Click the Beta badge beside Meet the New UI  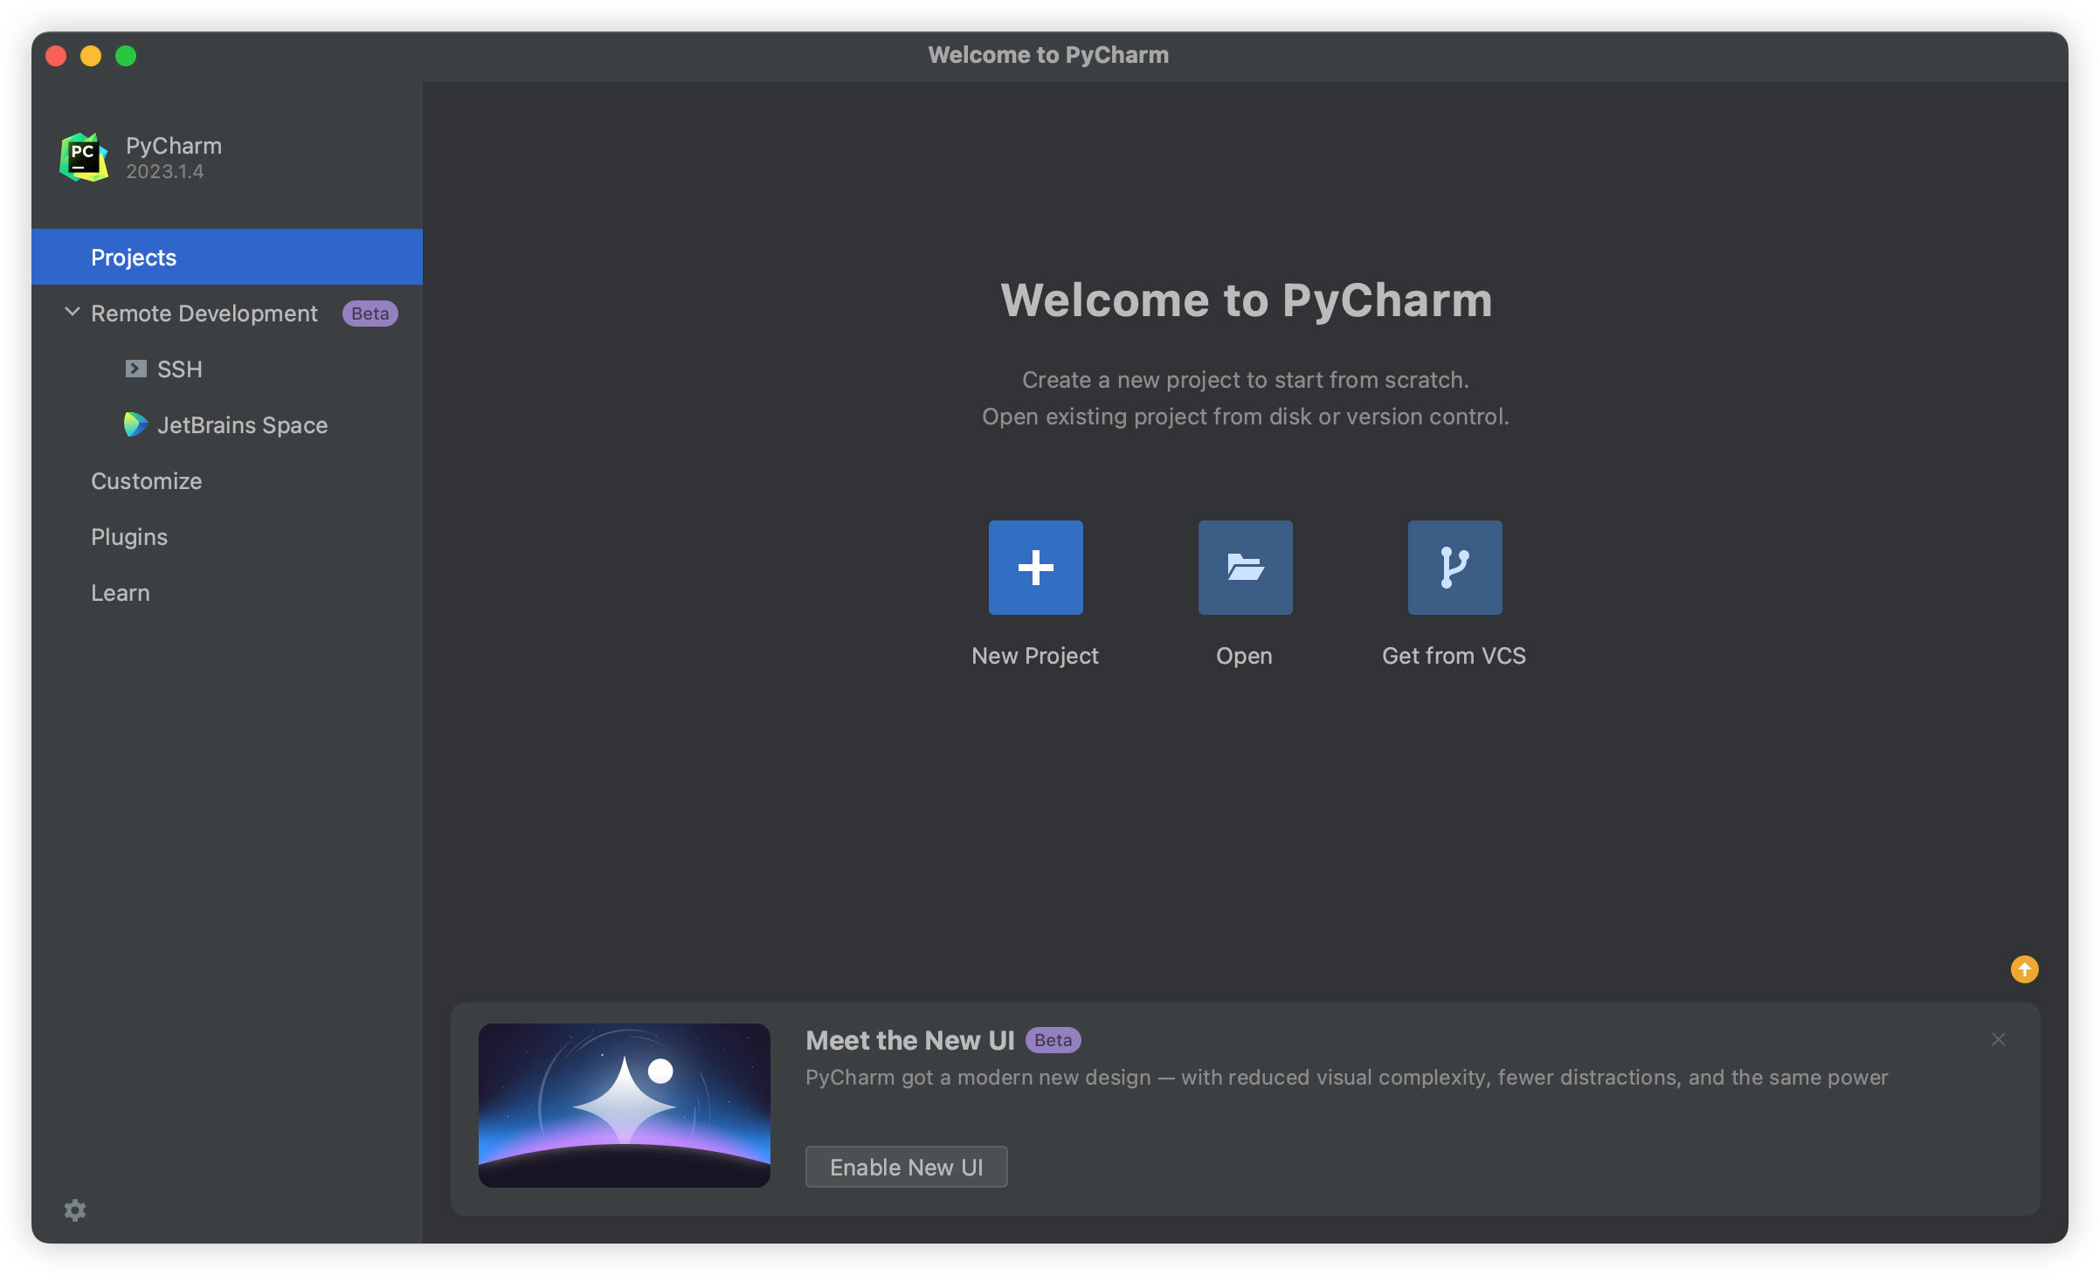[1053, 1040]
